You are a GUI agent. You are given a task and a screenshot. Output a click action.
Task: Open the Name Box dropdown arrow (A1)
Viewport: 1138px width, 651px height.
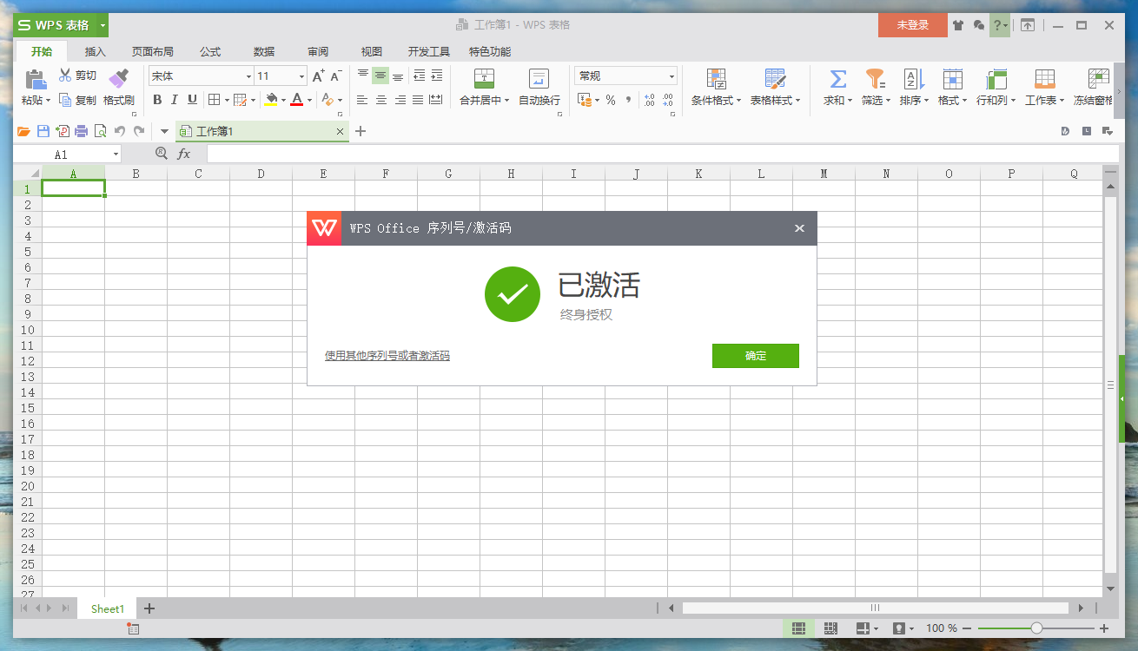pyautogui.click(x=116, y=155)
